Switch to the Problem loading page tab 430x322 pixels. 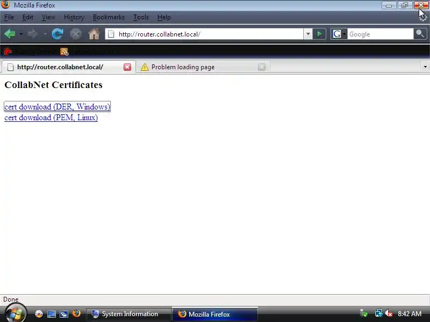pos(203,67)
